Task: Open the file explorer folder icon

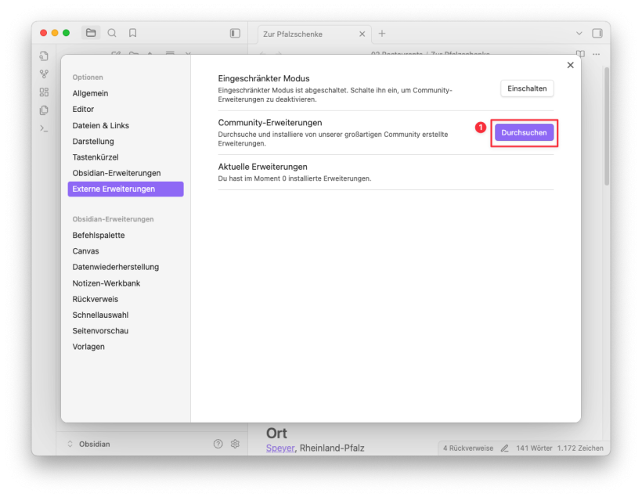Action: coord(91,33)
